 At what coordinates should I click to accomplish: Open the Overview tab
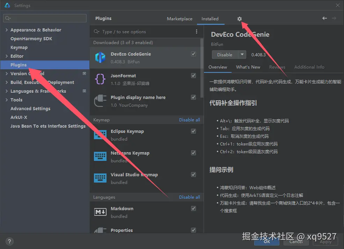(x=218, y=67)
